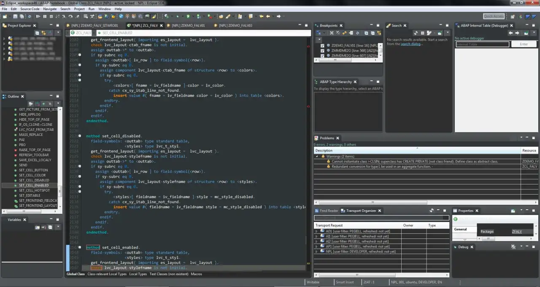540x287 pixels.
Task: Click the Quick Access search field
Action: pos(494,16)
